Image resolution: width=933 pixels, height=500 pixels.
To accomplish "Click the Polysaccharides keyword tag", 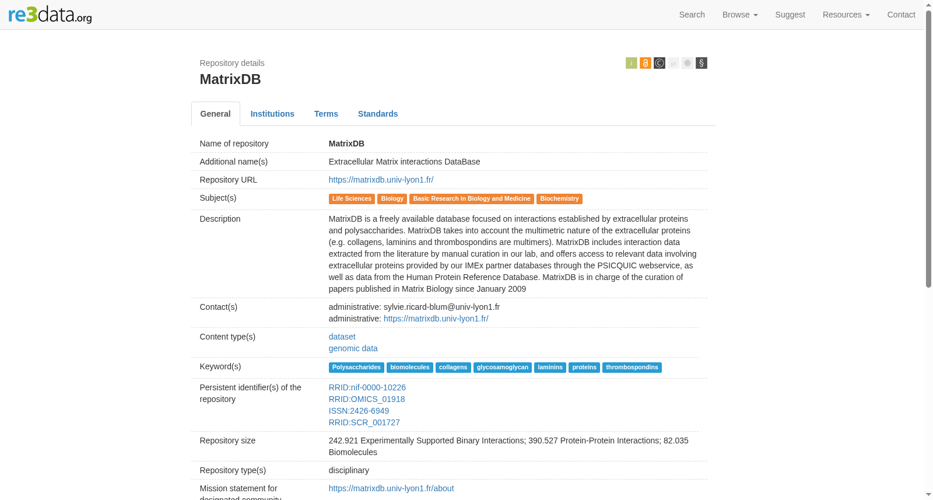I will coord(356,368).
